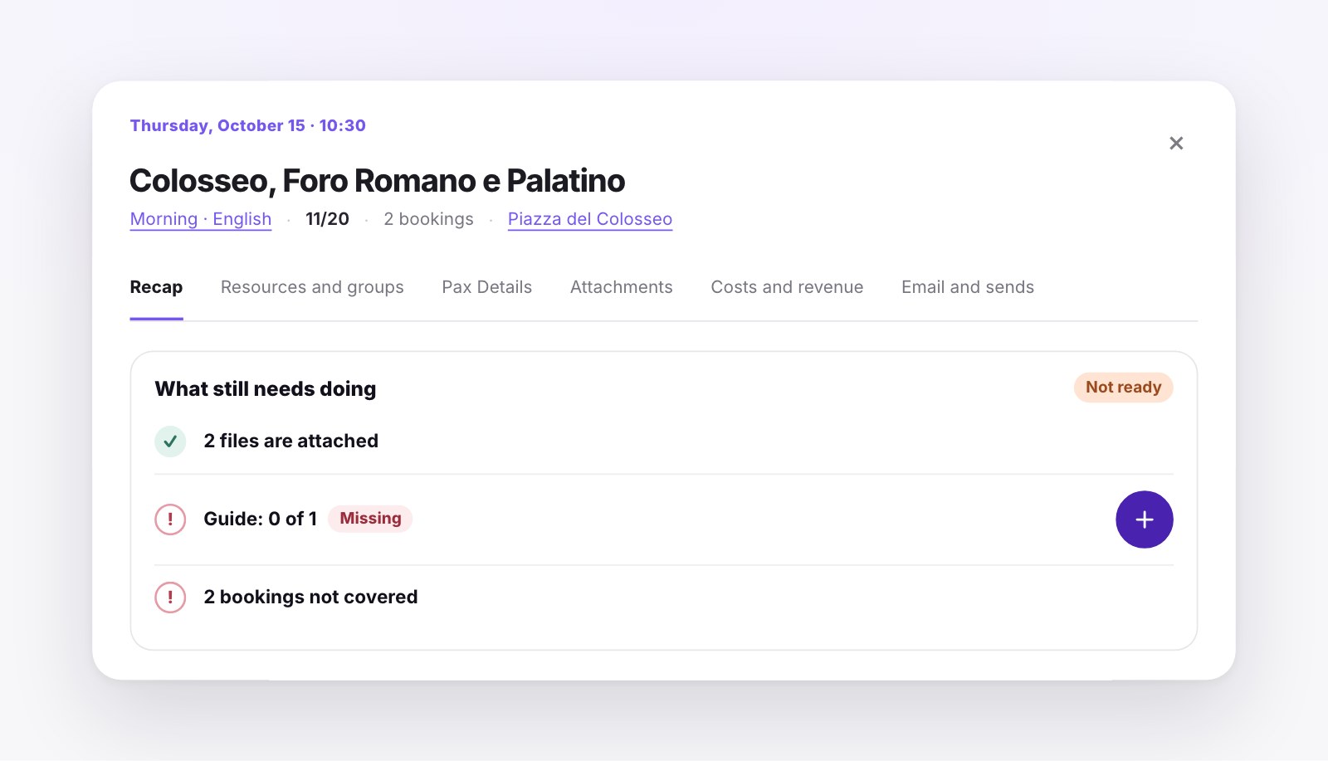Open the Morning · English link
This screenshot has width=1328, height=761.
201,219
